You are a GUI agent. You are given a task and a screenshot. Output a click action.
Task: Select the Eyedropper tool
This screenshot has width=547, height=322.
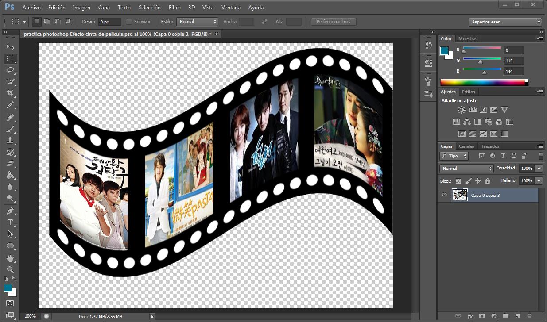10,105
